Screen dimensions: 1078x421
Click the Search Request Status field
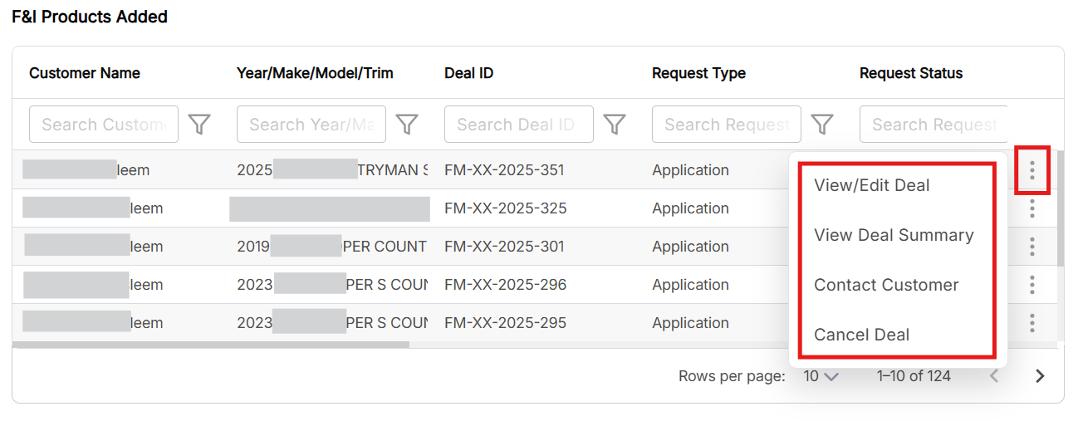(x=933, y=125)
